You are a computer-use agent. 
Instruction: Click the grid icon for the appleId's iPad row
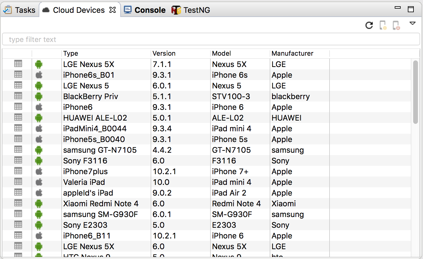tap(18, 192)
